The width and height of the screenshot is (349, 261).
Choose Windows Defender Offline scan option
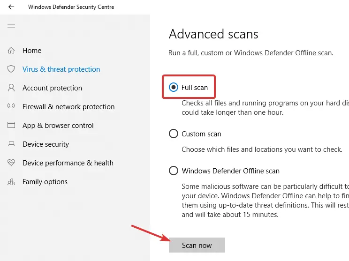click(x=174, y=171)
